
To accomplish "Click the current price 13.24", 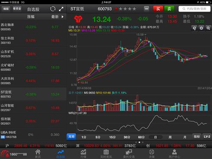I will coord(102,19).
